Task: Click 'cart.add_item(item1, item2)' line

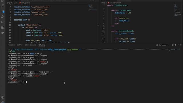Action: 40,40
